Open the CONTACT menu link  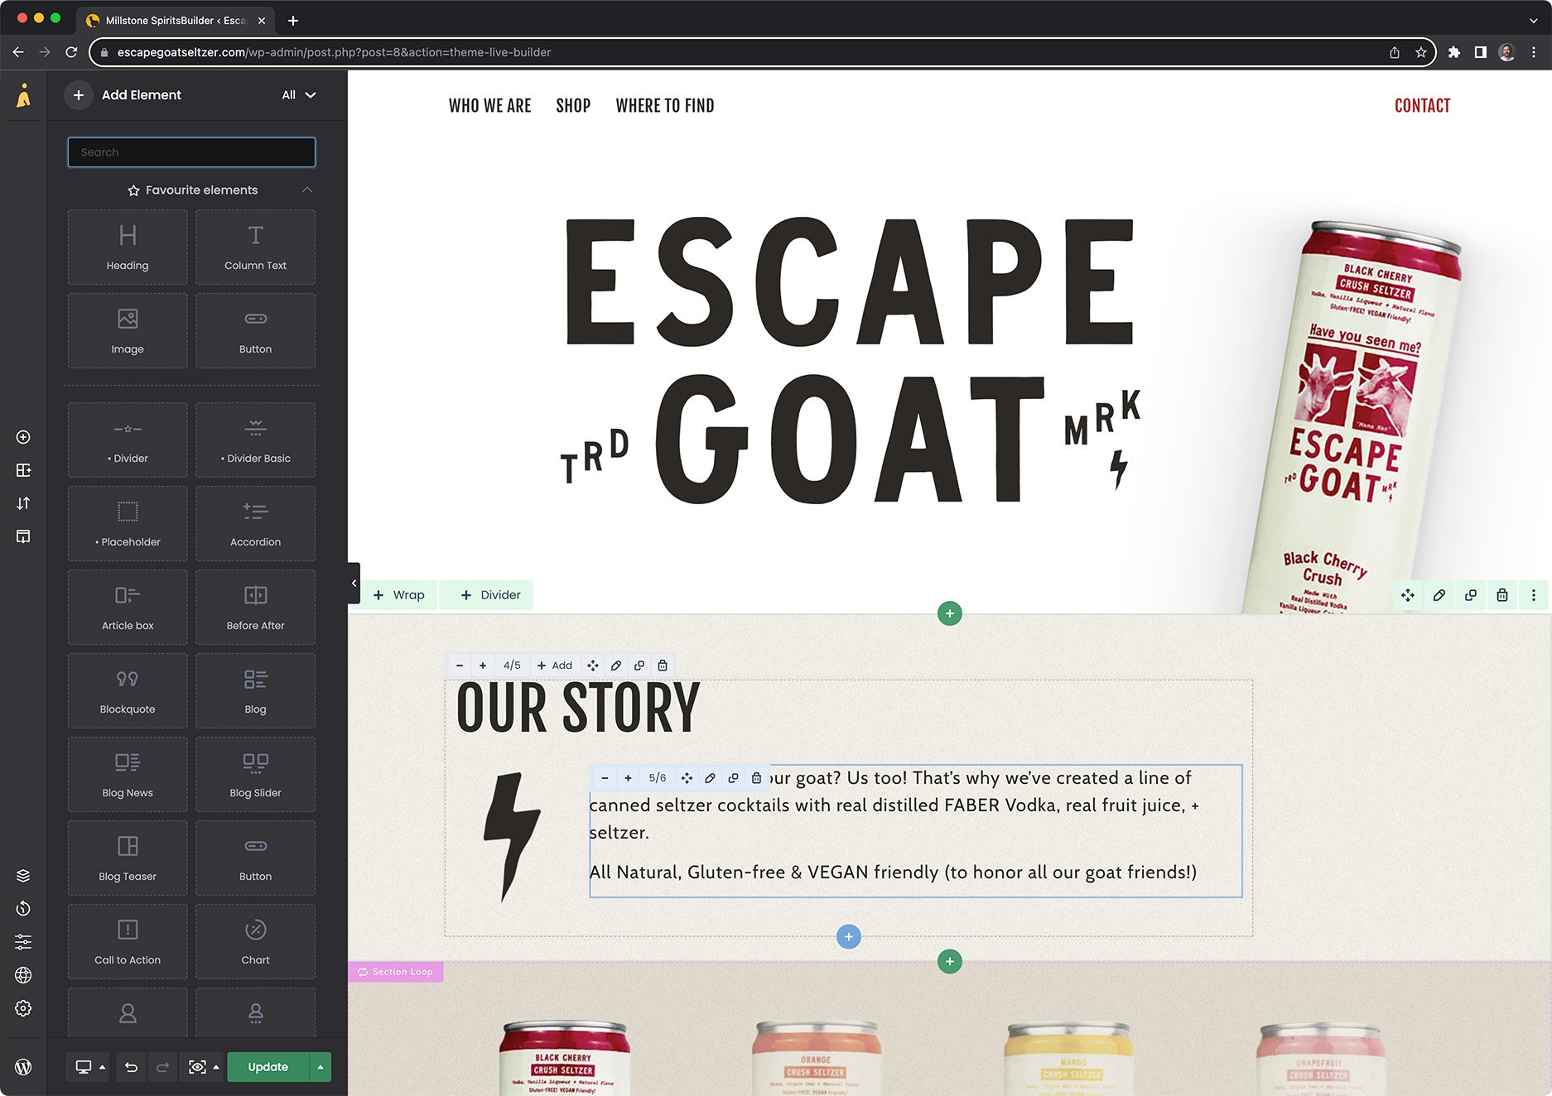point(1423,106)
